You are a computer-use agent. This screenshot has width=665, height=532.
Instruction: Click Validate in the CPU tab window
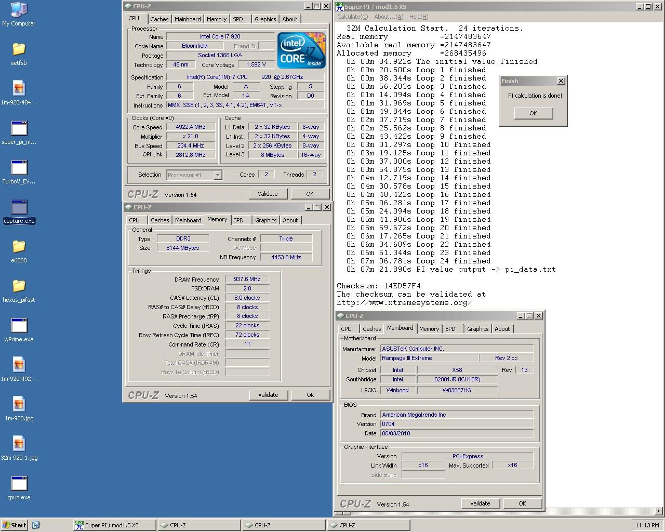[268, 194]
